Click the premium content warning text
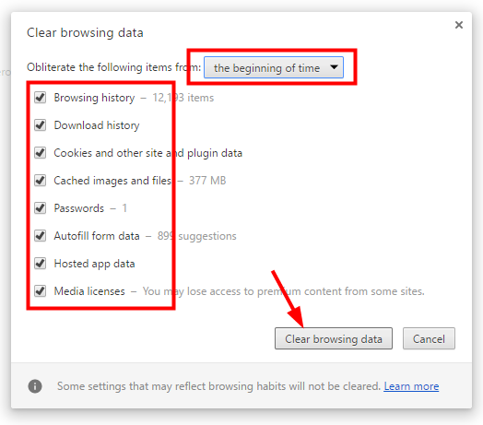The width and height of the screenshot is (483, 425). tap(283, 291)
